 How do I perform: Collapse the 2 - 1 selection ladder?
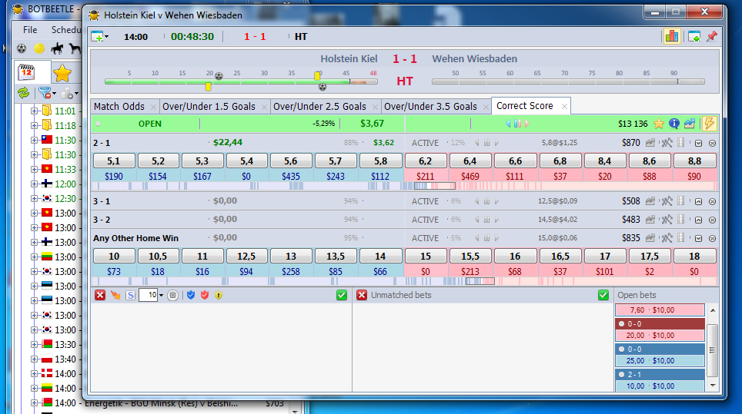[x=698, y=143]
